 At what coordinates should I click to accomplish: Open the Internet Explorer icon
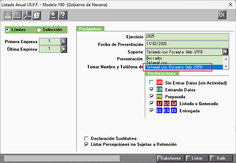pyautogui.click(x=36, y=15)
